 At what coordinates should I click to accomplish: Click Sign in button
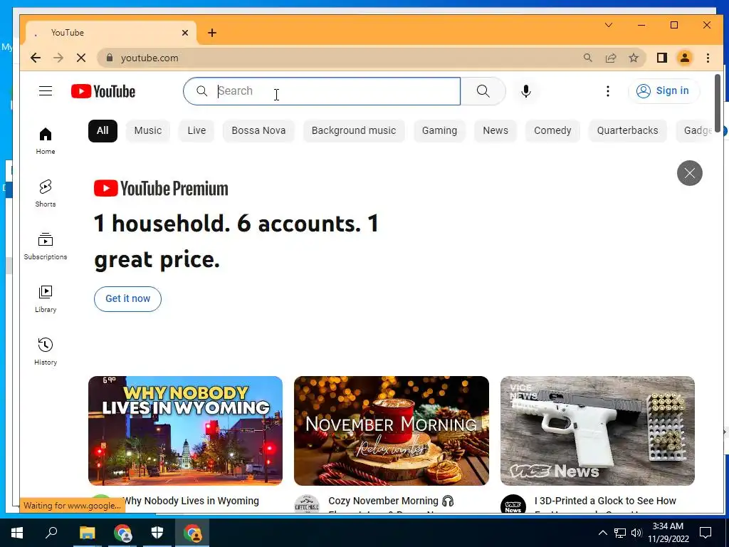pyautogui.click(x=664, y=91)
